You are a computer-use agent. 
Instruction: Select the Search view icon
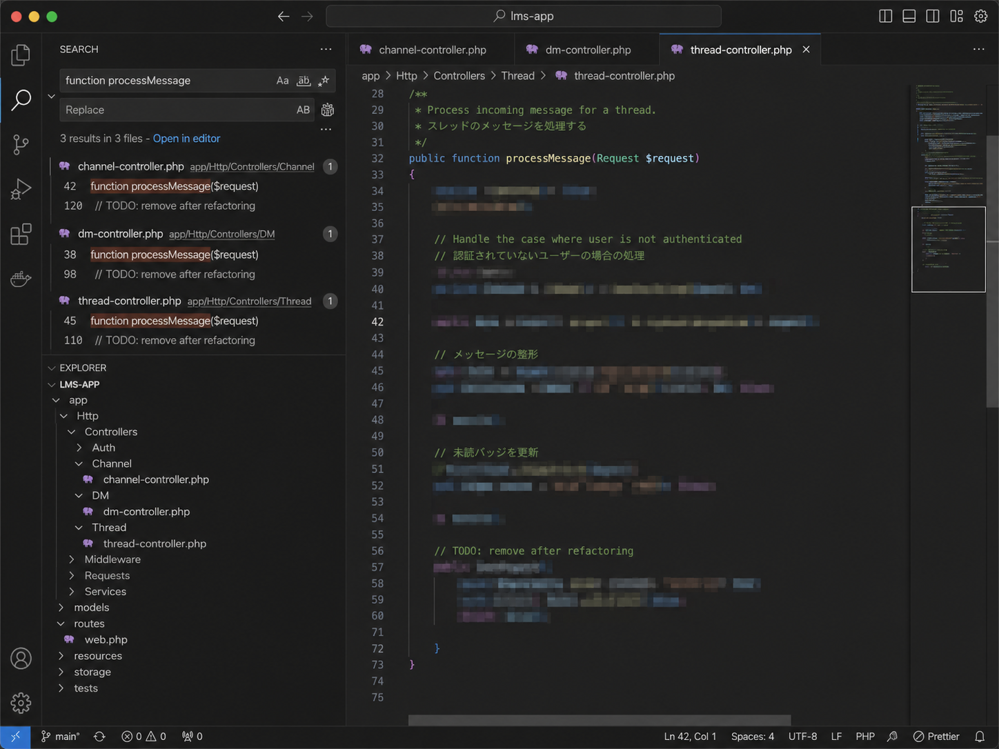click(21, 100)
